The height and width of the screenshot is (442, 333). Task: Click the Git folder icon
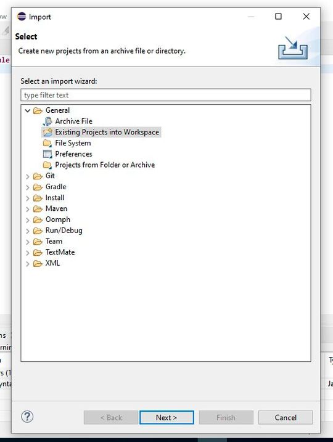[x=38, y=176]
